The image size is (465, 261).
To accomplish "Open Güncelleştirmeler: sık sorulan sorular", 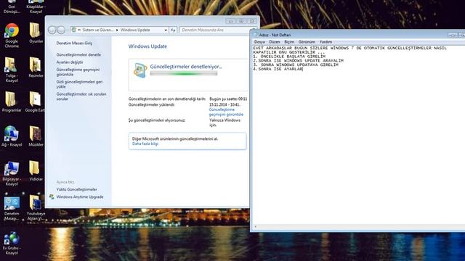I will click(81, 96).
